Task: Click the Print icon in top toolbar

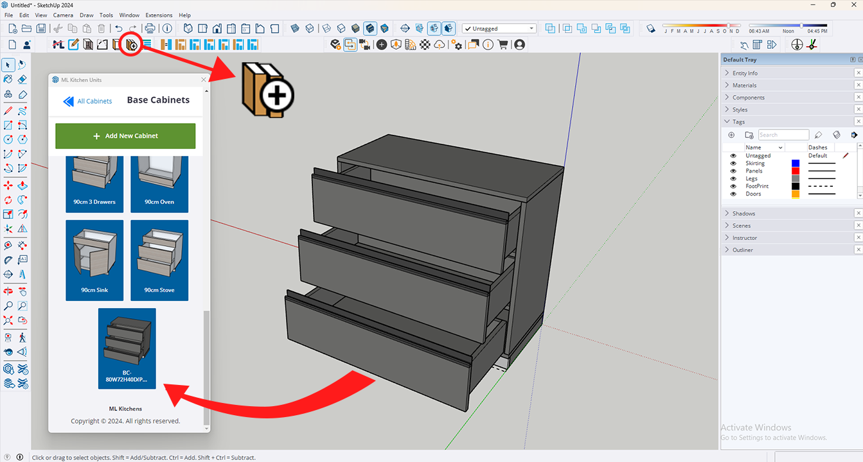Action: point(150,28)
